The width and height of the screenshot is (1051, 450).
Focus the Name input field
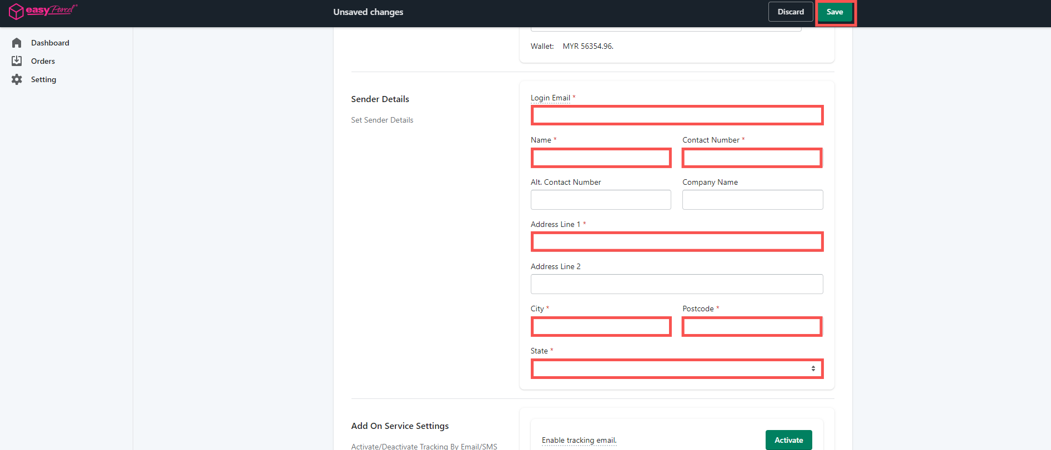pos(601,158)
